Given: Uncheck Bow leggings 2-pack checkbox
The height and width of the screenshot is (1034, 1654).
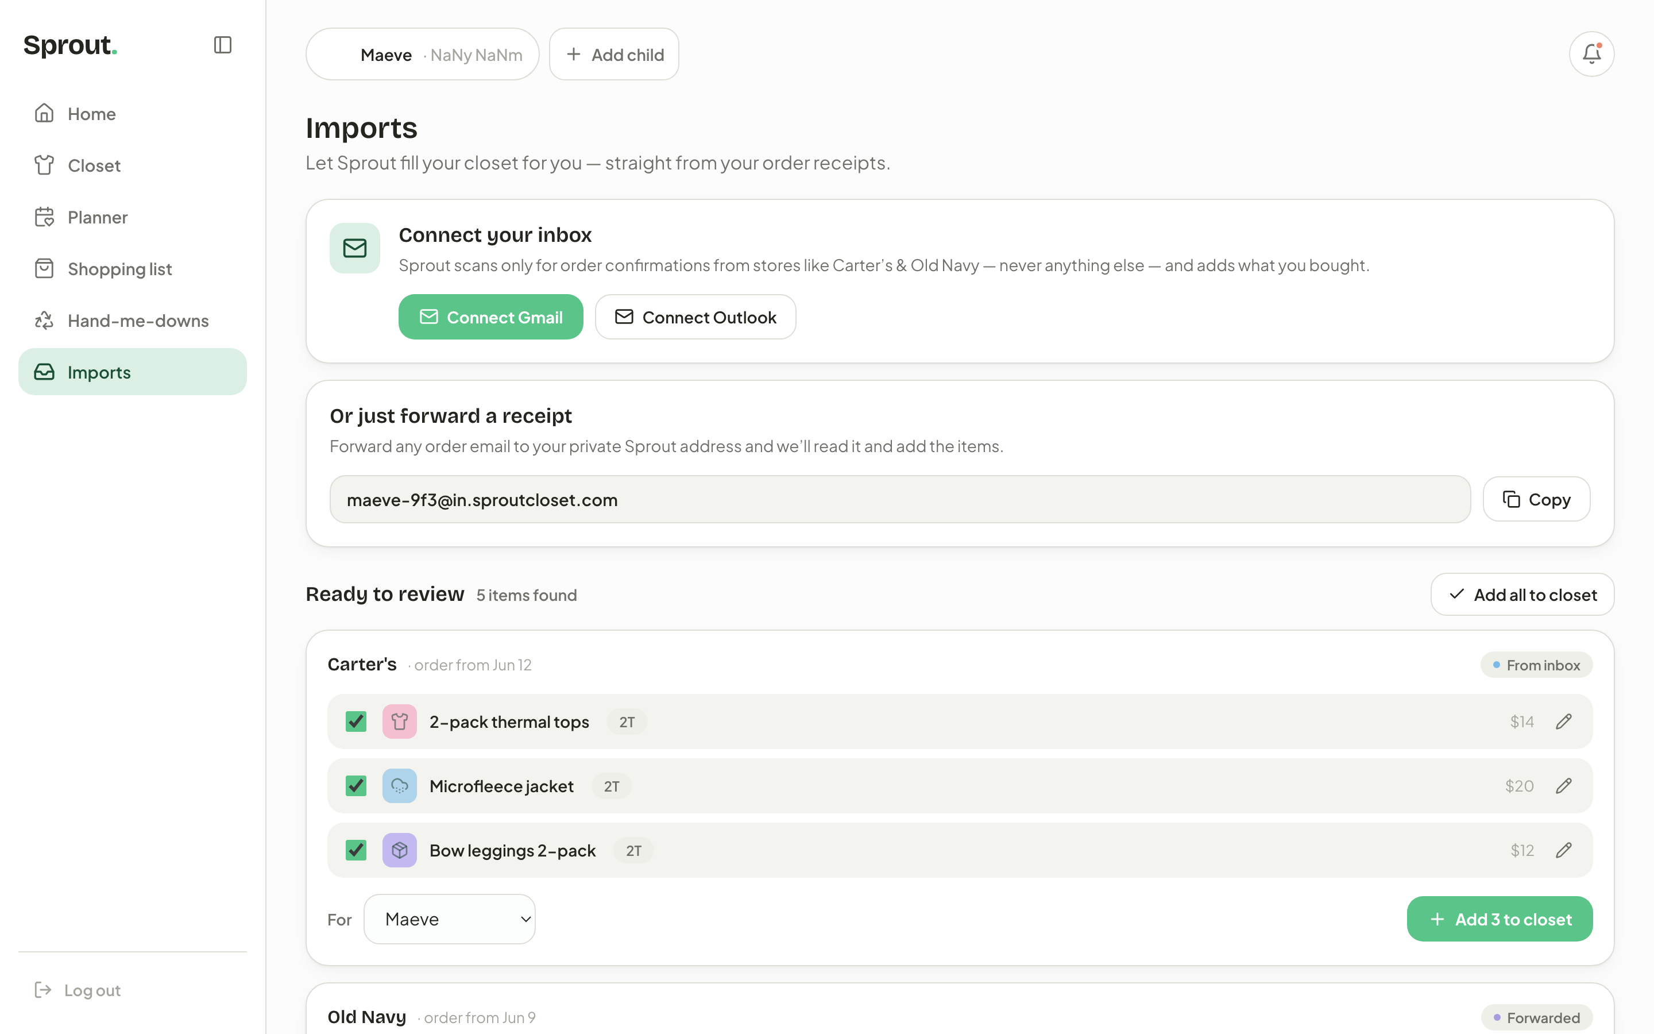Looking at the screenshot, I should pyautogui.click(x=356, y=850).
